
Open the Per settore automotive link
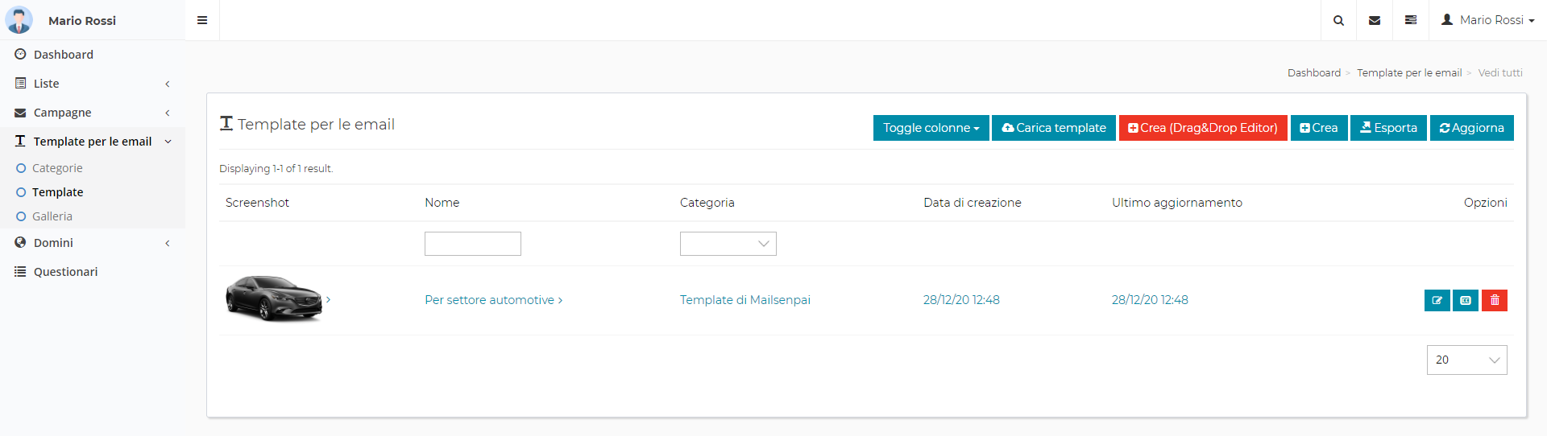(x=493, y=300)
